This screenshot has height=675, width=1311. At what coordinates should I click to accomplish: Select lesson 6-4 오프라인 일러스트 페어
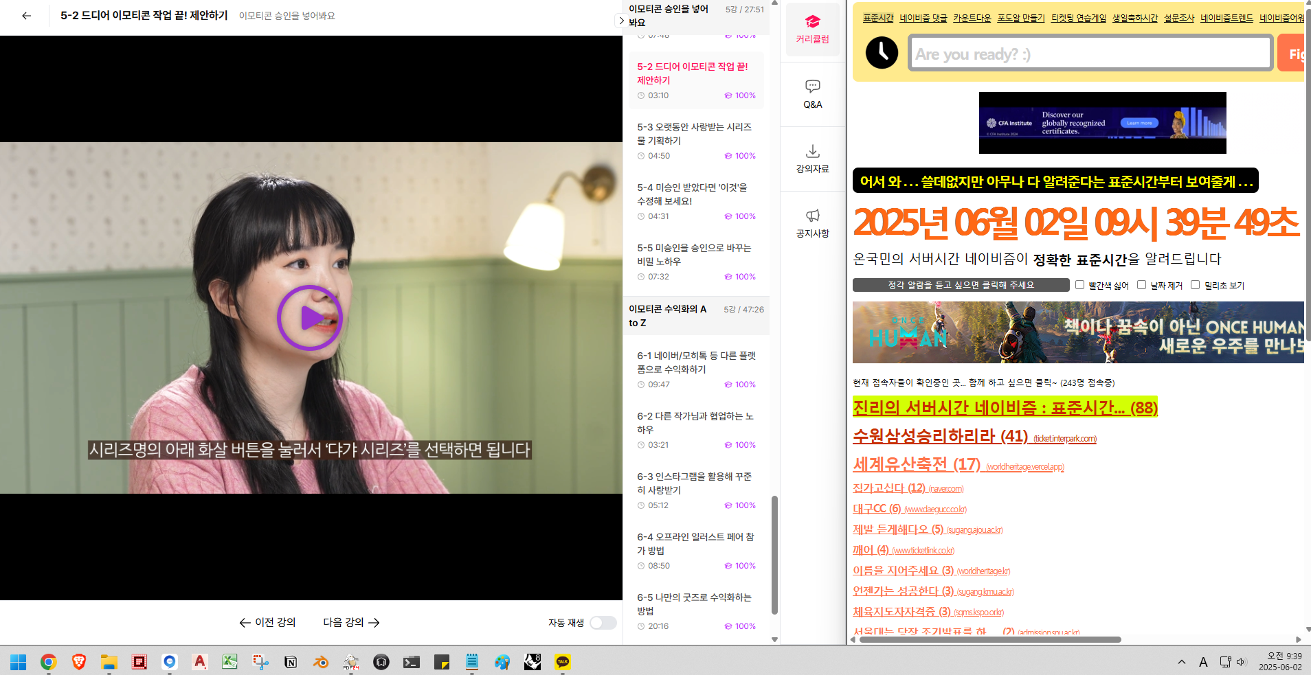click(x=697, y=551)
